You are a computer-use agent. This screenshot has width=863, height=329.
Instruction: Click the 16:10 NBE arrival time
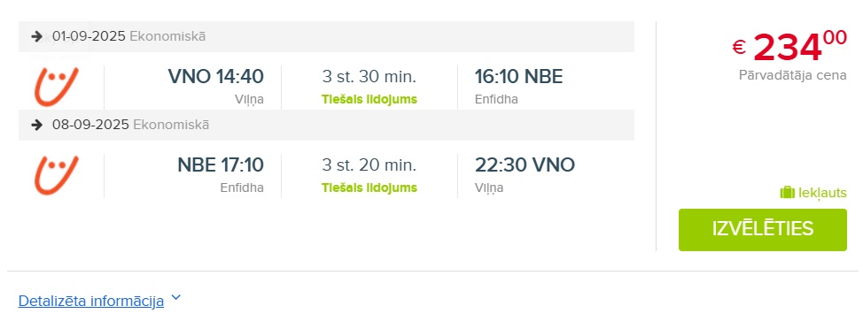point(519,76)
